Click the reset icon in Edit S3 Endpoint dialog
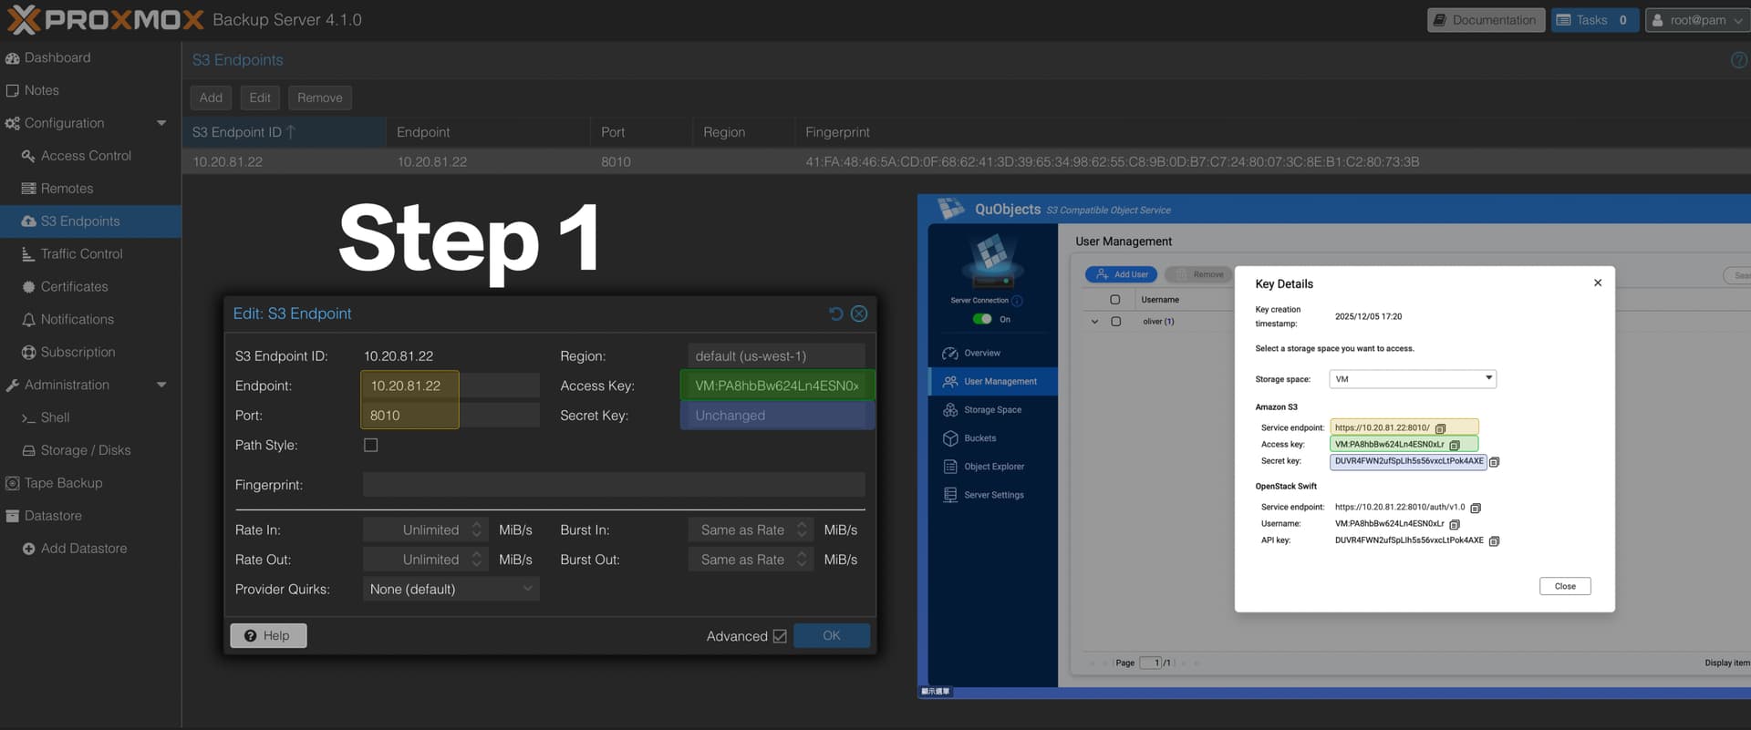1751x730 pixels. [835, 314]
